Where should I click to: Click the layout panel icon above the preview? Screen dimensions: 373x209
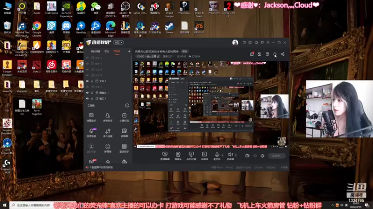(267, 54)
